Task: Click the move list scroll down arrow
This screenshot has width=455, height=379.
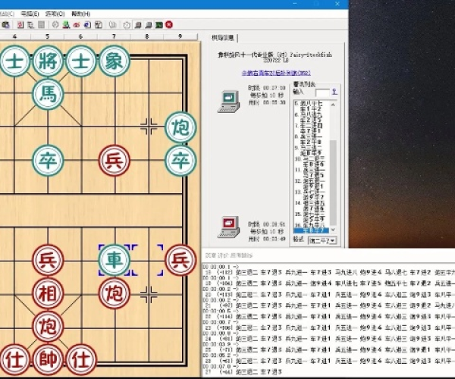Action: pos(333,230)
